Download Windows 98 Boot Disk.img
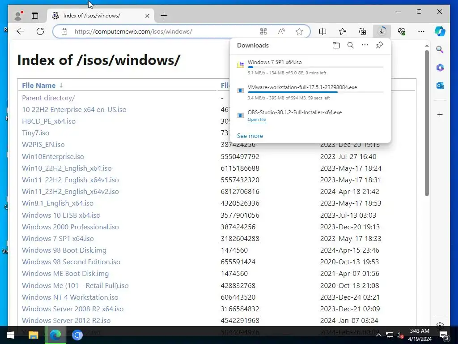The image size is (458, 344). click(64, 250)
